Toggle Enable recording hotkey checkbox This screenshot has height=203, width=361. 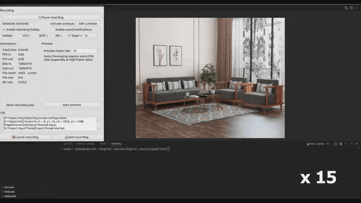tap(4, 29)
